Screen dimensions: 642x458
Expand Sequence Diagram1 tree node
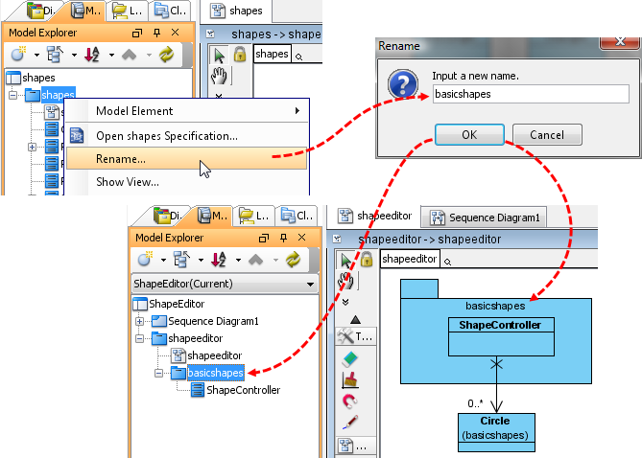[139, 321]
